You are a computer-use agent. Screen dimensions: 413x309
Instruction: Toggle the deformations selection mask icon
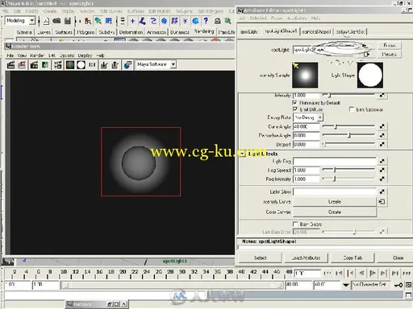coord(174,21)
